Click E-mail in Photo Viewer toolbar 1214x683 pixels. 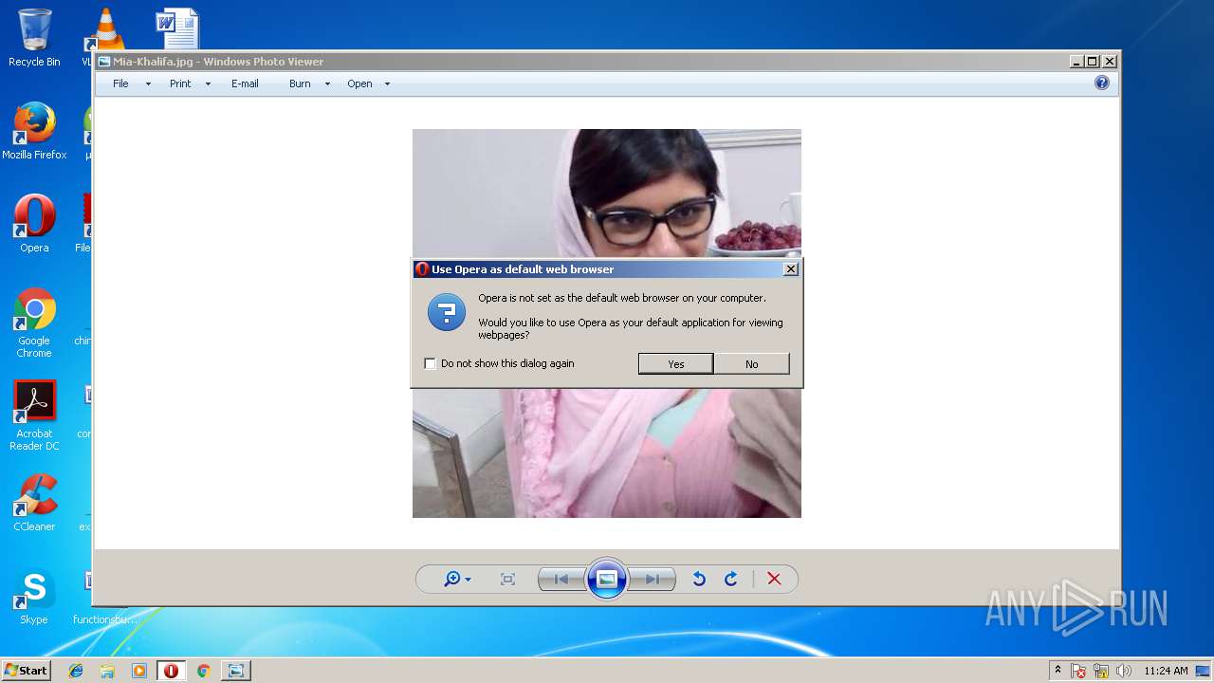pos(245,83)
